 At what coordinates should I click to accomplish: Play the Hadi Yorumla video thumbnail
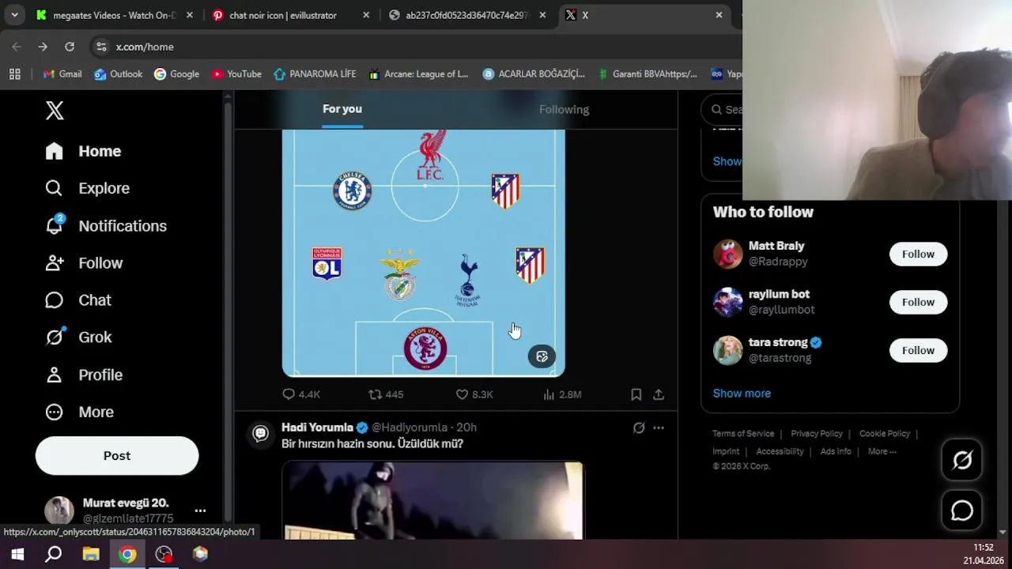click(x=432, y=501)
